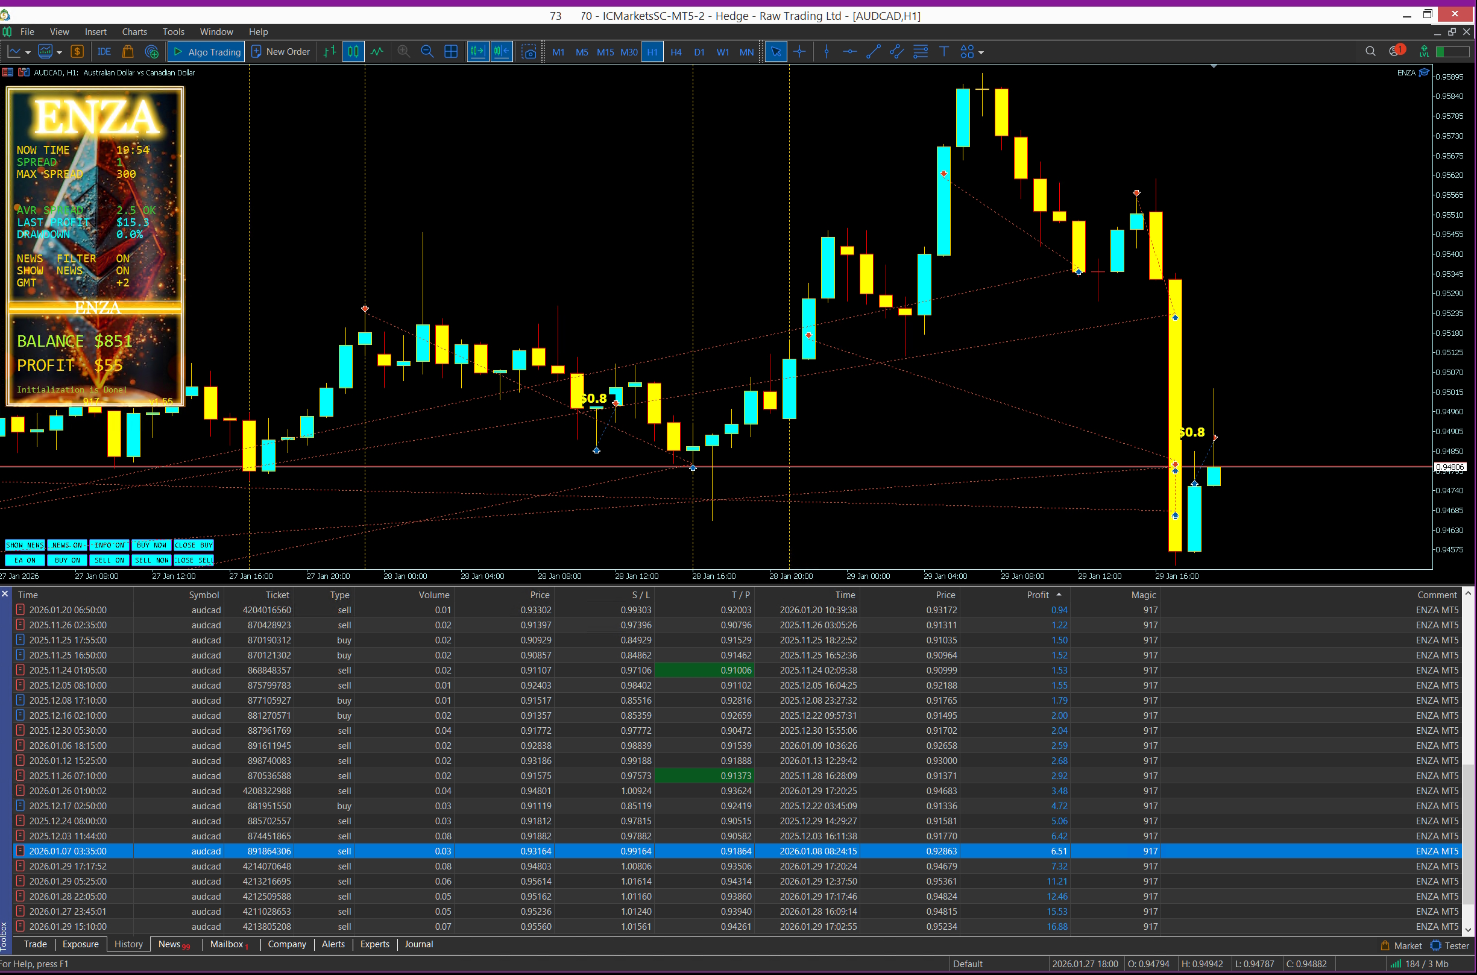Viewport: 1477px width, 975px height.
Task: Select the crosshair cursor tool
Action: point(799,52)
